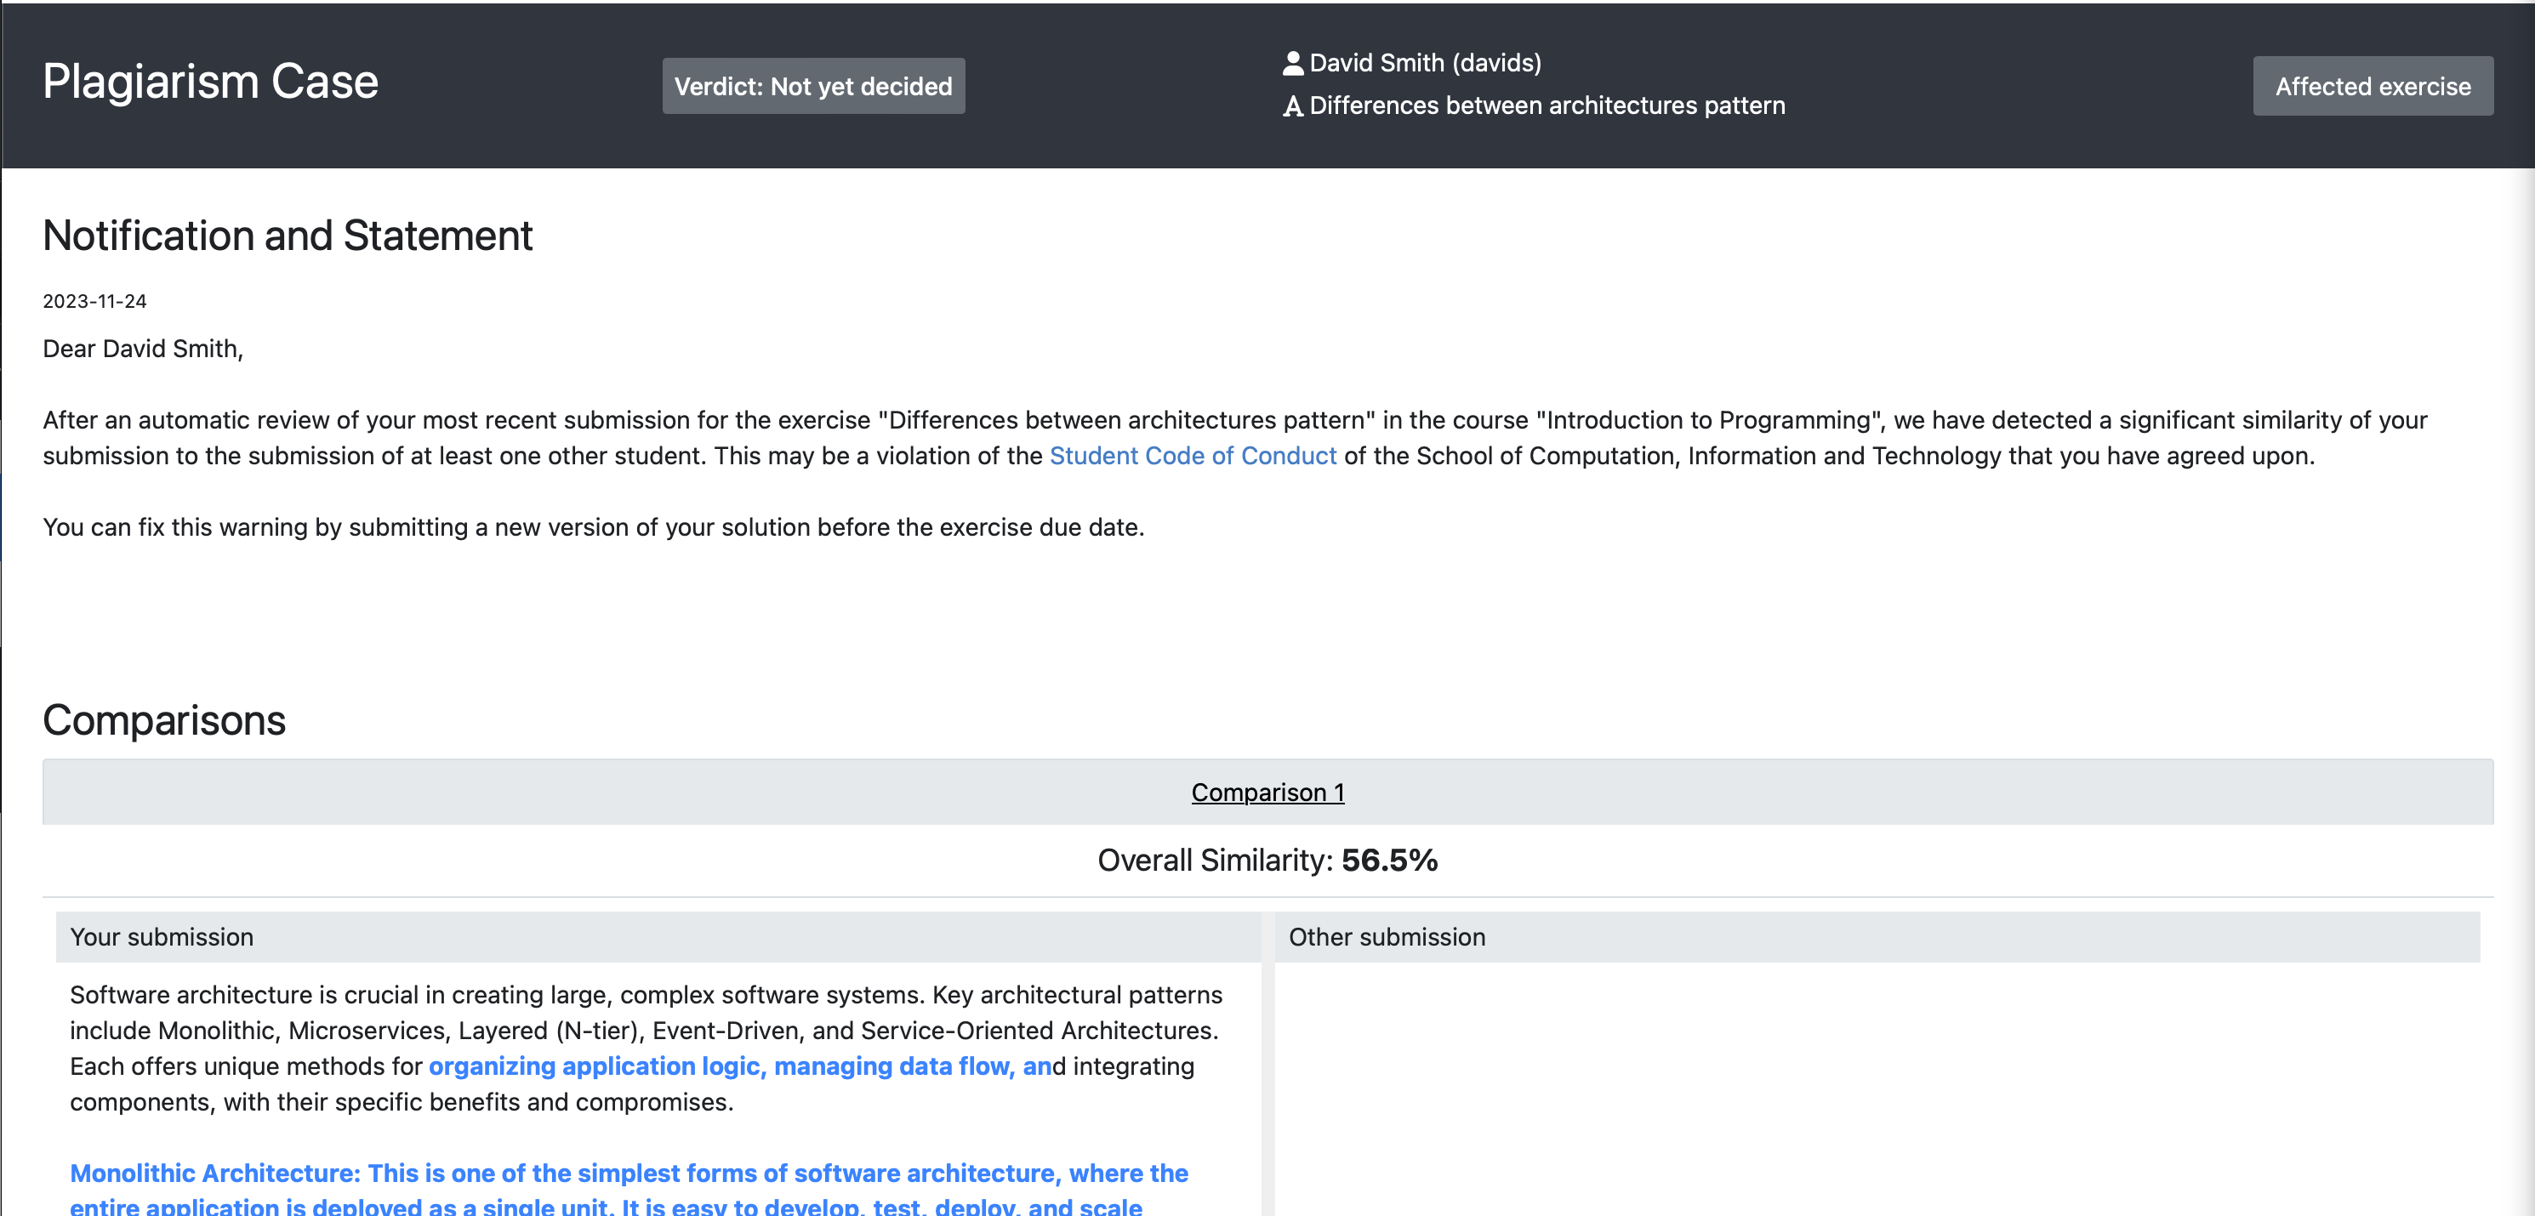
Task: Collapse the Comparison 1 section
Action: (1267, 792)
